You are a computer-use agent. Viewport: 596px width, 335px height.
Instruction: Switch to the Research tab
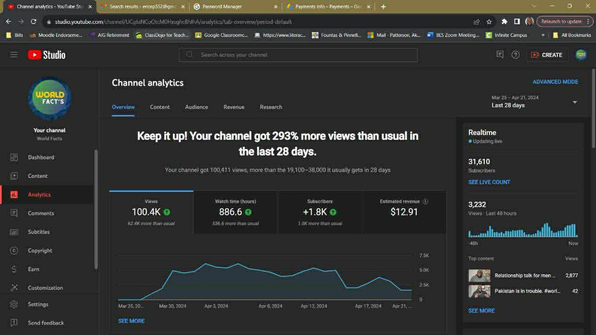click(271, 107)
